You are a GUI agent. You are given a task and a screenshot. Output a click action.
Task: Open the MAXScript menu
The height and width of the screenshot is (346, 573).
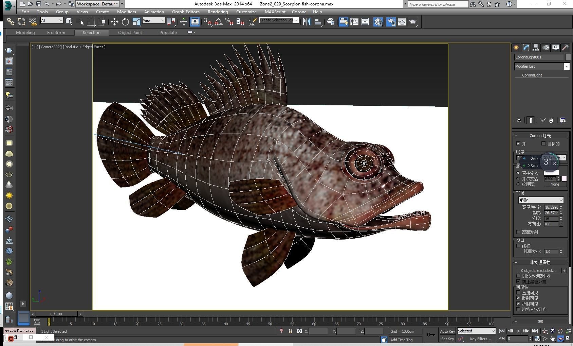[x=275, y=12]
